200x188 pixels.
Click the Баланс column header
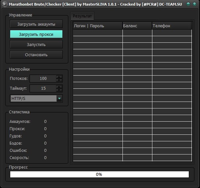[137, 26]
